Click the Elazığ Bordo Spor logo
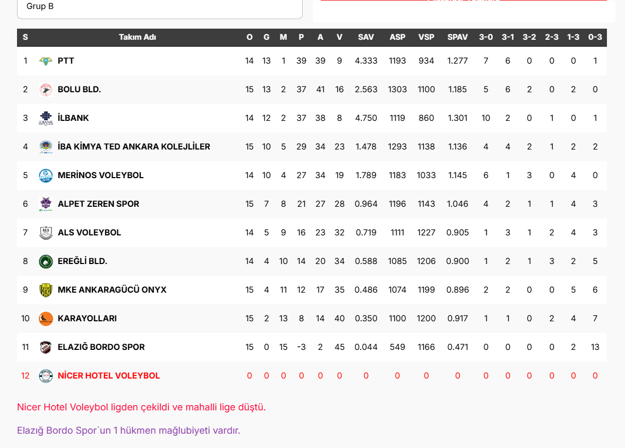The height and width of the screenshot is (448, 625). (x=46, y=347)
